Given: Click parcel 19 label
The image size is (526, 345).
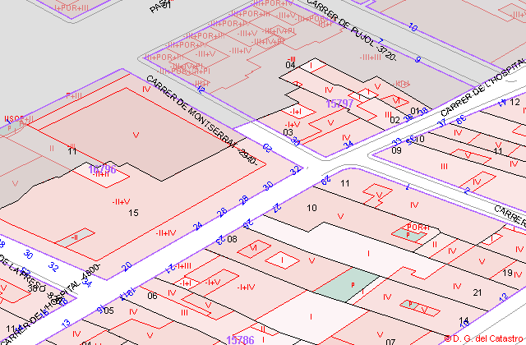Looking at the screenshot, I should click(508, 273).
